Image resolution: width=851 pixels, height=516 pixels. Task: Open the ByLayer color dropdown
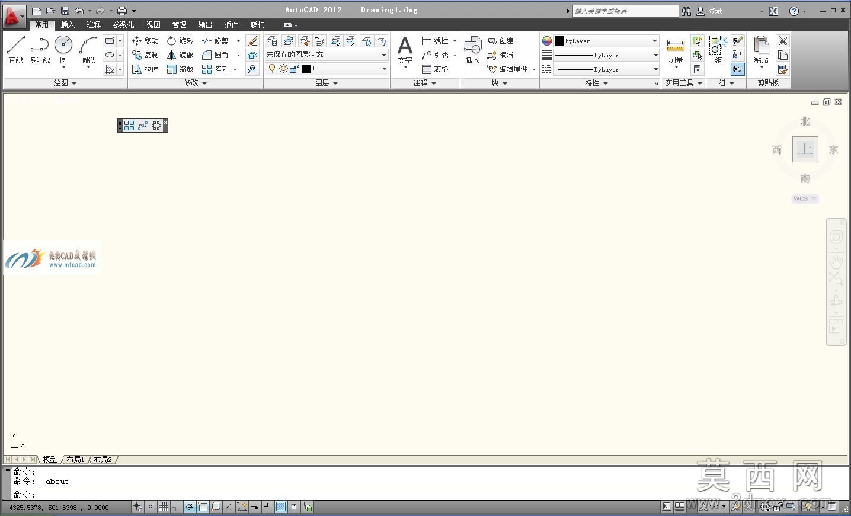point(606,41)
